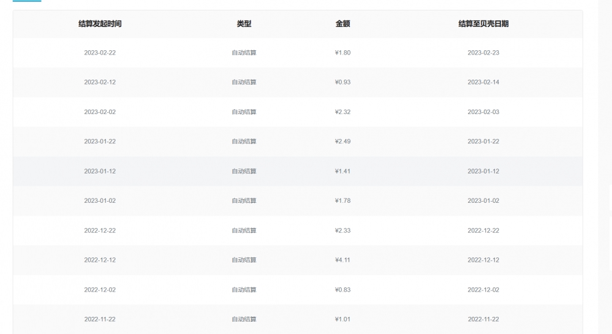Click the ¥2.32 amount entry

pyautogui.click(x=342, y=112)
